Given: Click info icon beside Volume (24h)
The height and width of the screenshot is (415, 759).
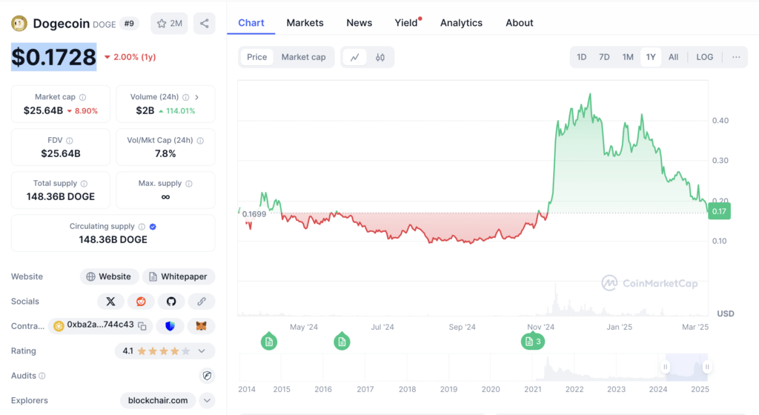Looking at the screenshot, I should [x=186, y=97].
